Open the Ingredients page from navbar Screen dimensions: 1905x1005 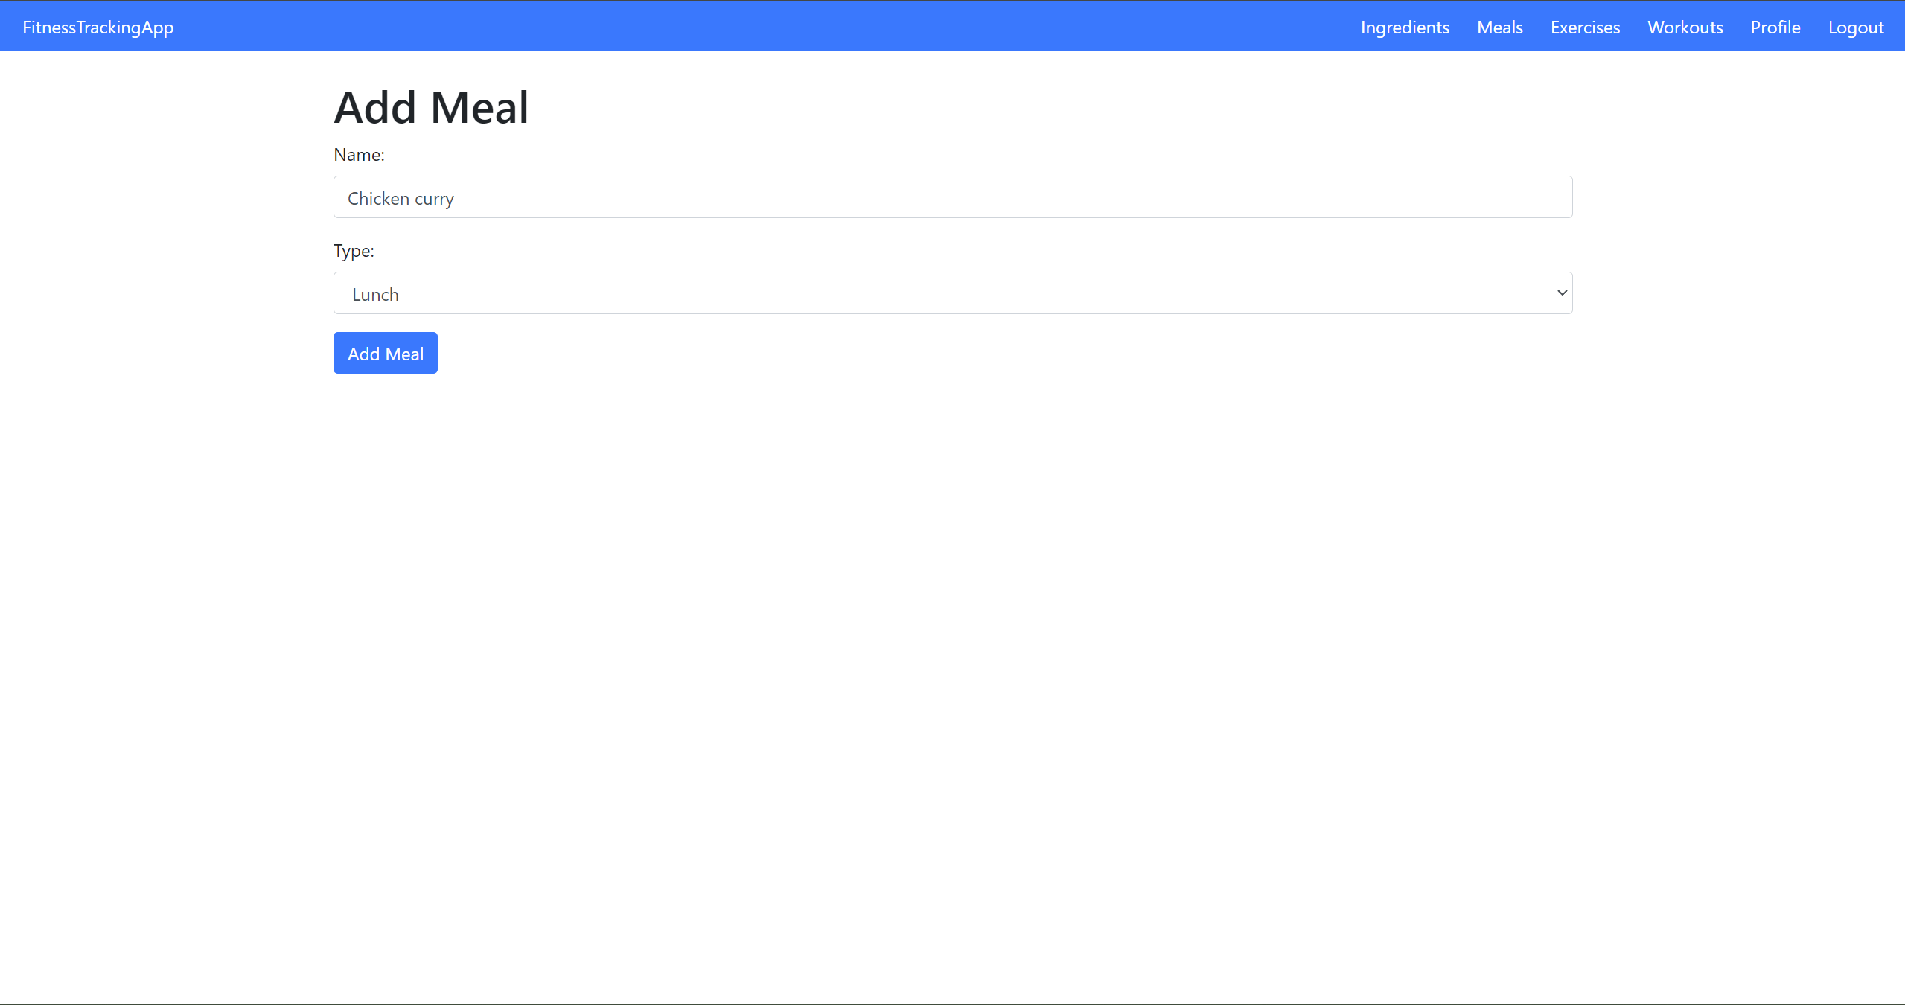tap(1405, 28)
